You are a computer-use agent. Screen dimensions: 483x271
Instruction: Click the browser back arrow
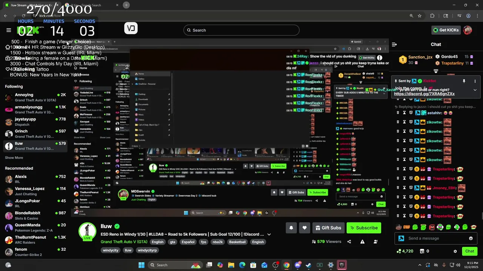coord(6,16)
